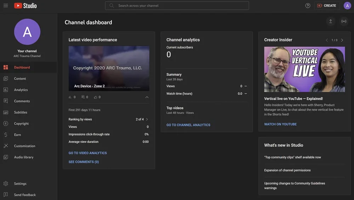Click WATCH ON YOUTUBE link
The height and width of the screenshot is (200, 354).
point(280,124)
